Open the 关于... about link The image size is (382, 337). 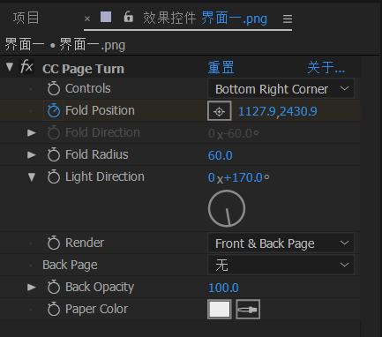326,68
